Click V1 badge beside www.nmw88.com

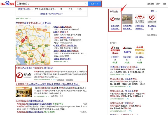(x=128, y=99)
